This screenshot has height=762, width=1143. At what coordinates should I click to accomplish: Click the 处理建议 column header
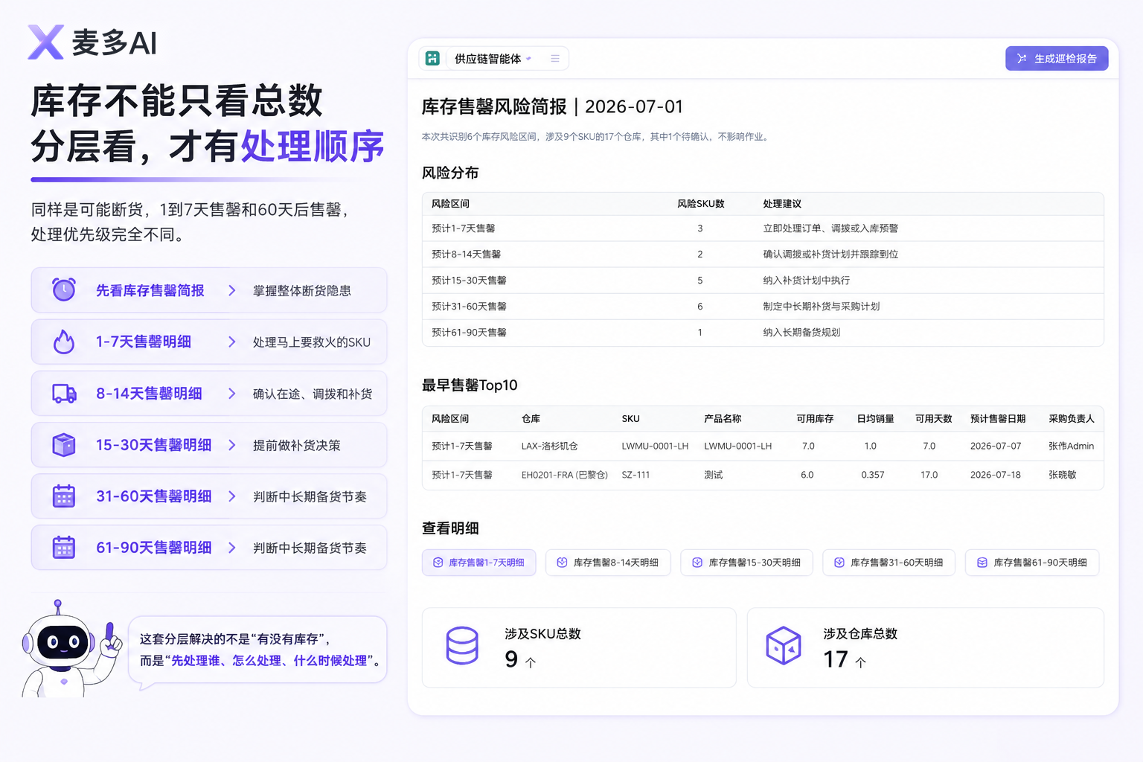782,204
